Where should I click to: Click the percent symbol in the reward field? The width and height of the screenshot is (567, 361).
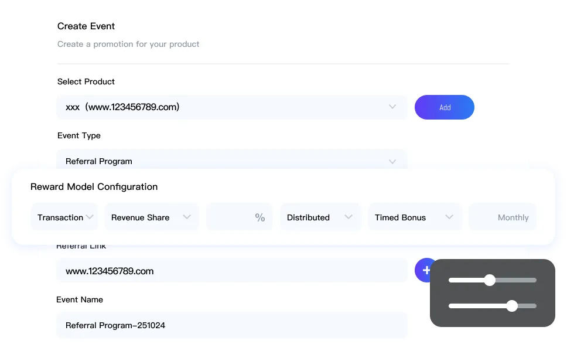259,217
